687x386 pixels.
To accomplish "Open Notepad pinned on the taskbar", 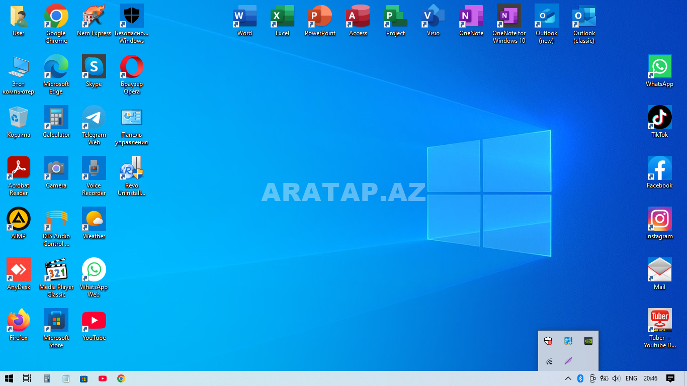I will point(65,378).
